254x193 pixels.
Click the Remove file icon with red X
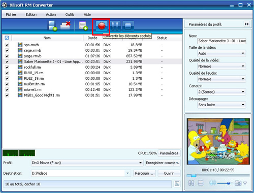pyautogui.click(x=66, y=25)
